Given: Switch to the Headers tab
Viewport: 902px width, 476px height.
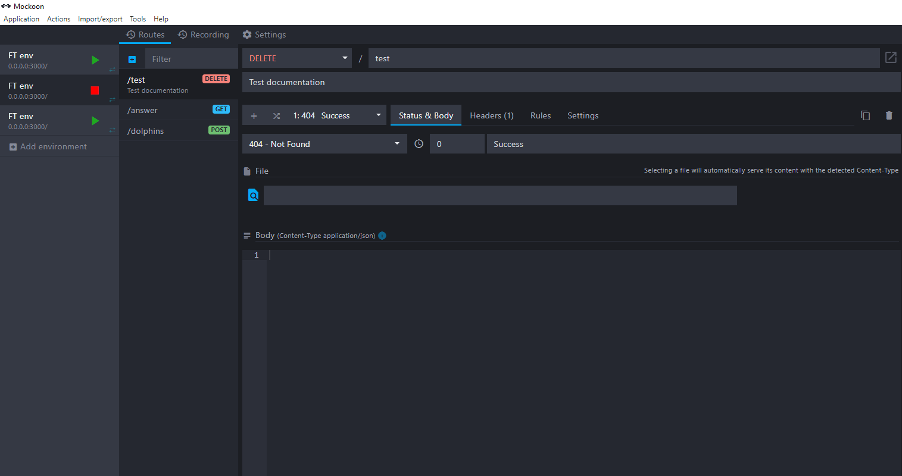Looking at the screenshot, I should [491, 115].
